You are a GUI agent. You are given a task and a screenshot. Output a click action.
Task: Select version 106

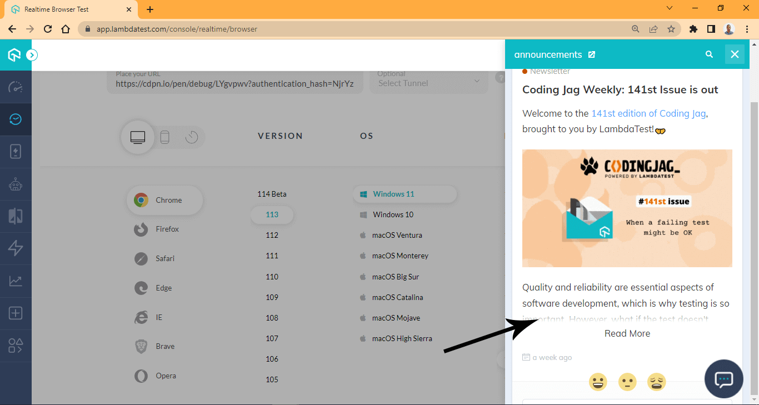(x=272, y=359)
